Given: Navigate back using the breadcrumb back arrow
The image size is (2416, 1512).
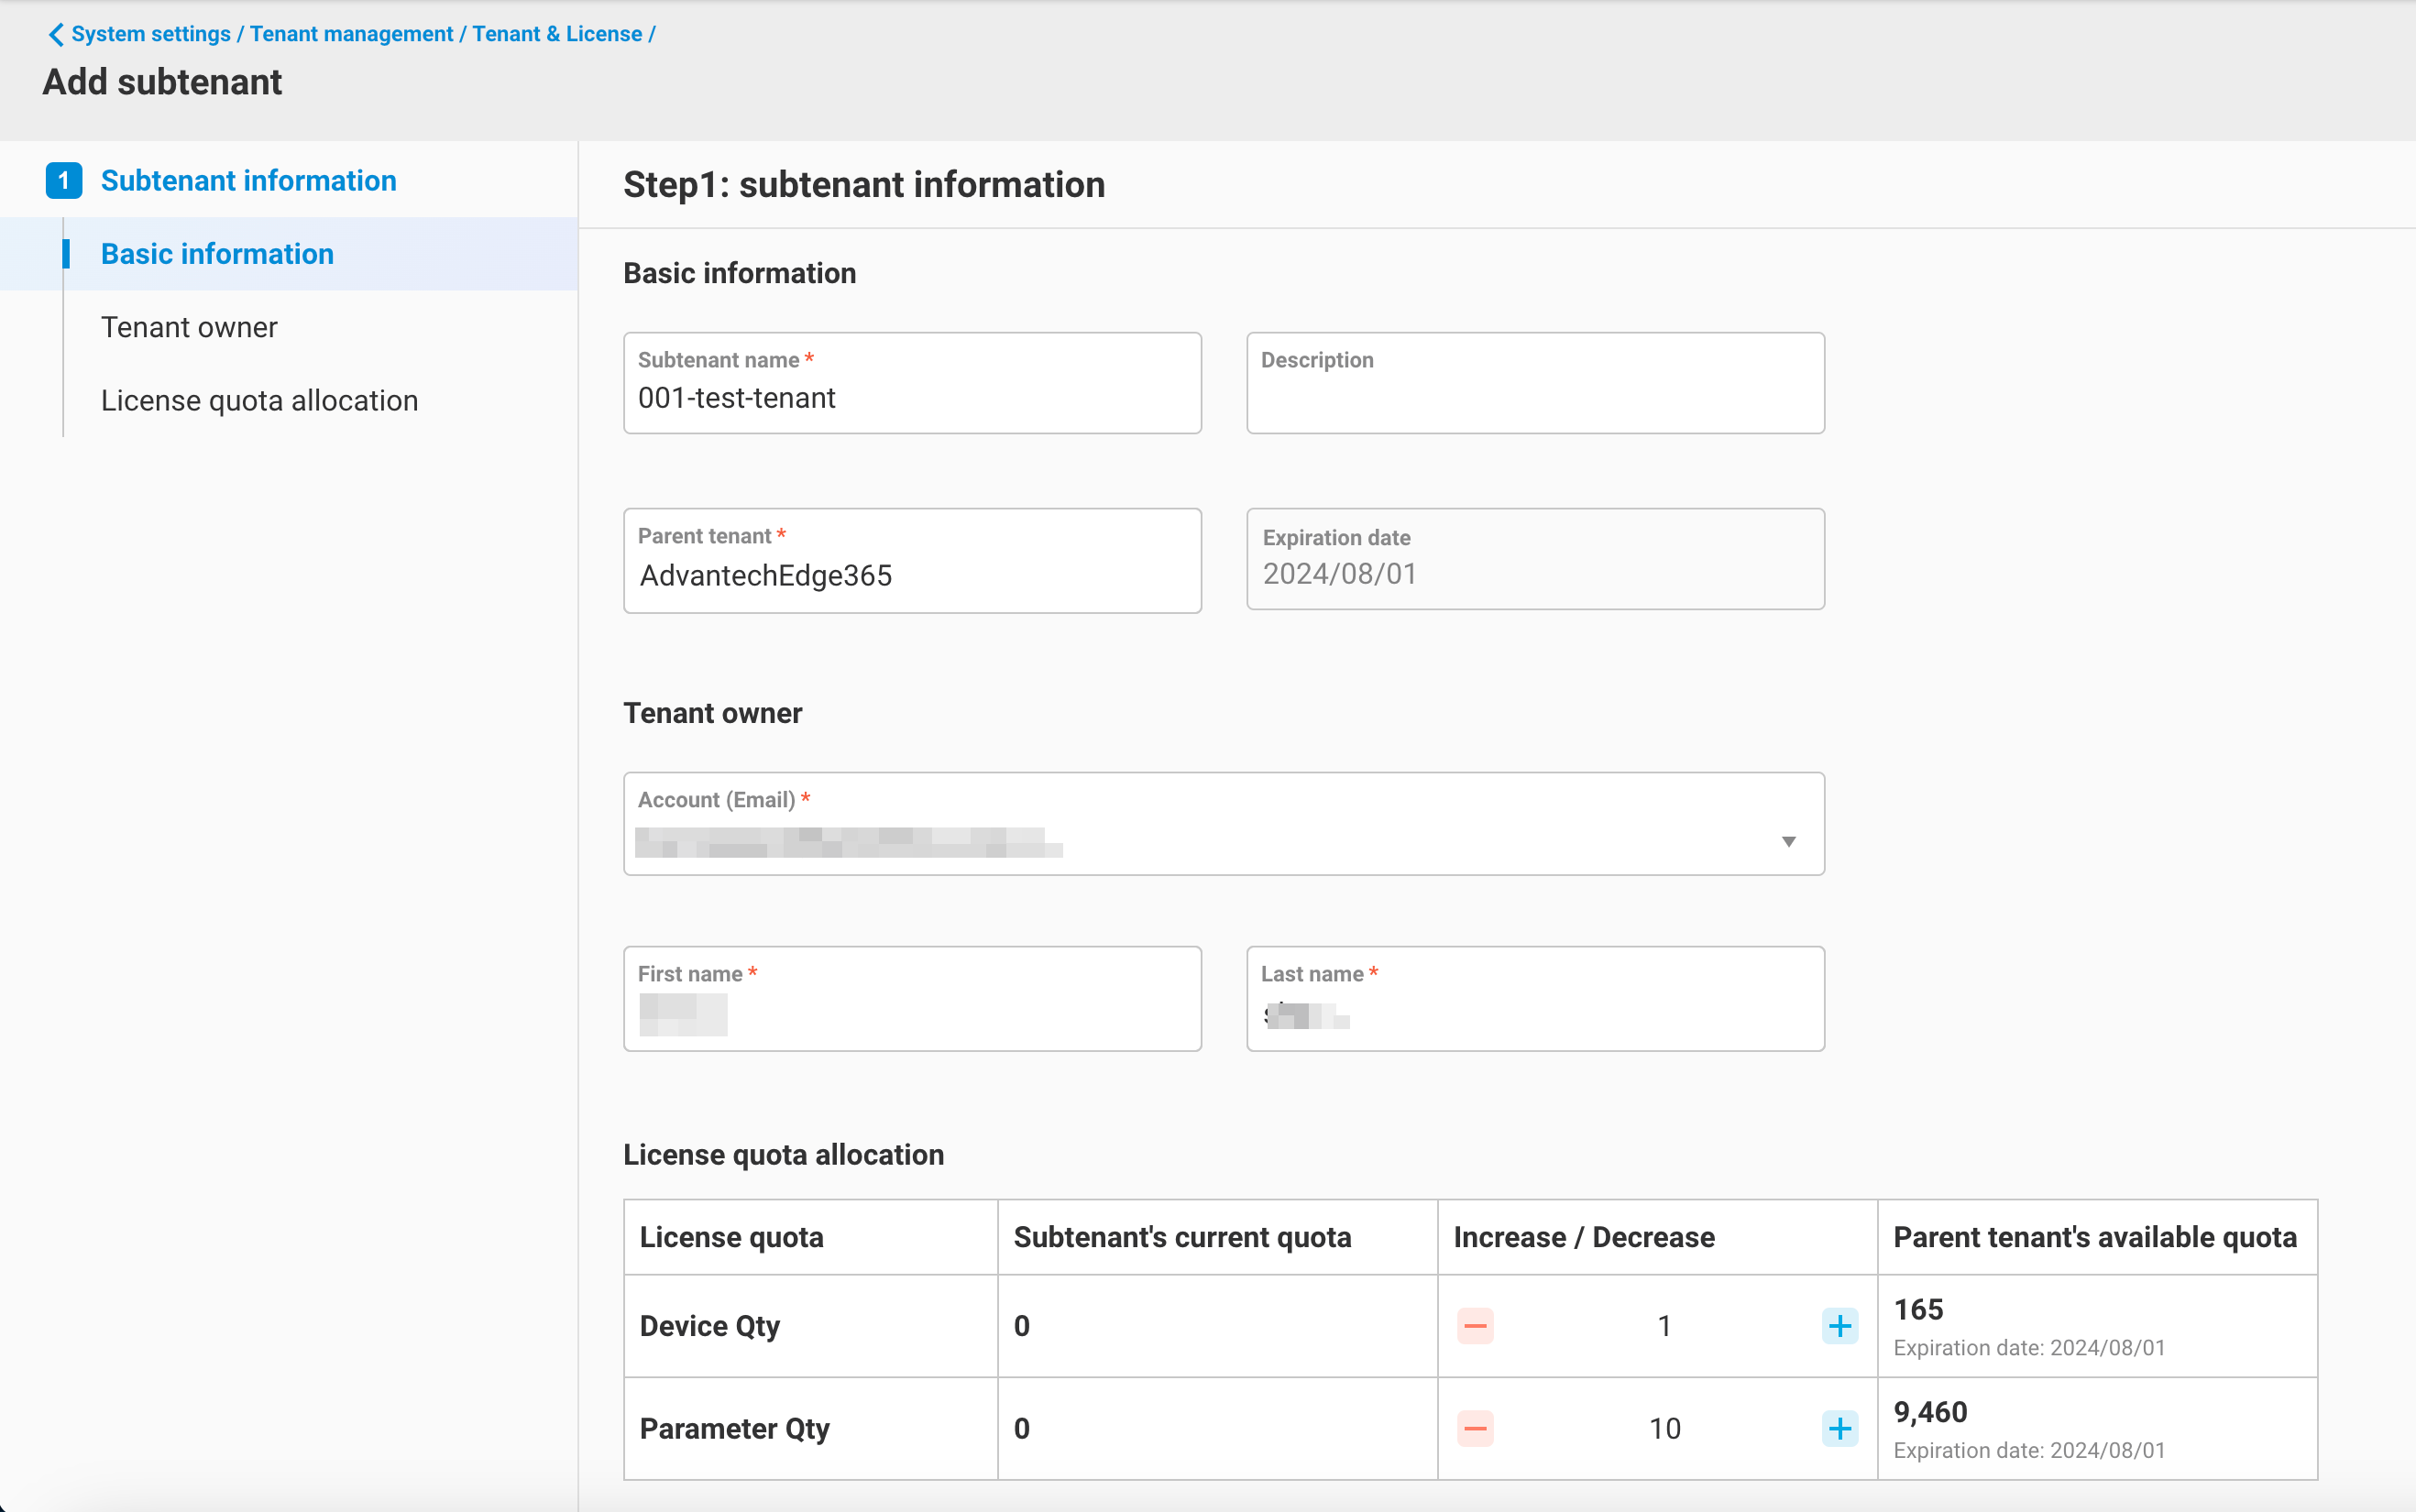Looking at the screenshot, I should [x=56, y=33].
